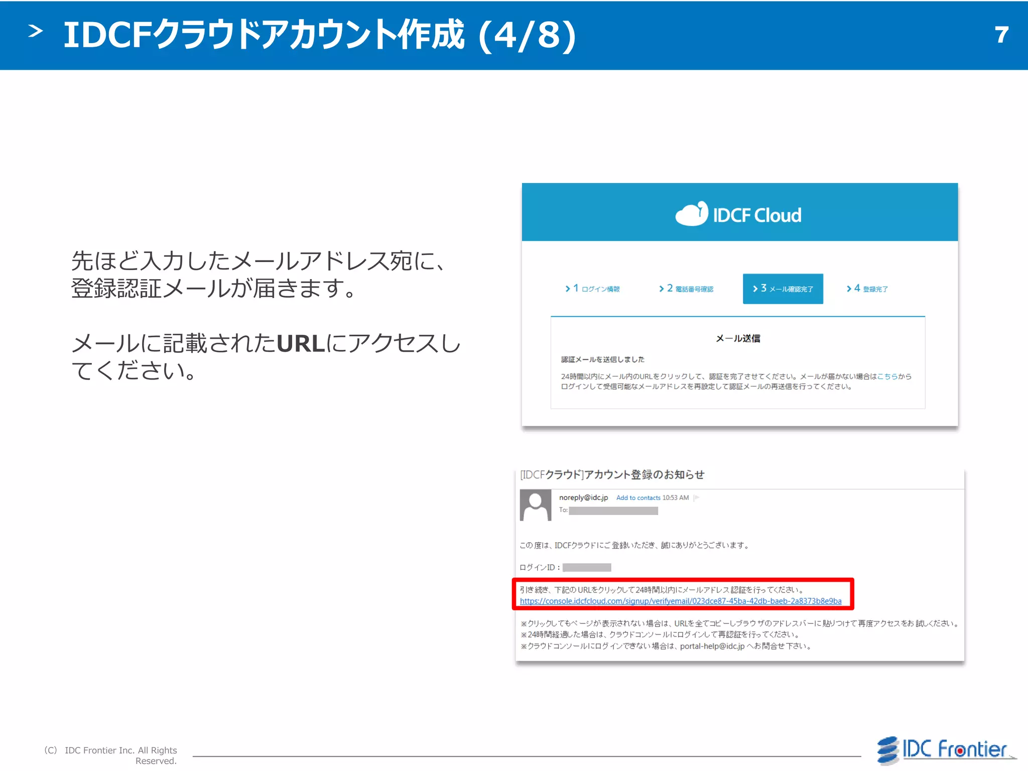1028x771 pixels.
Task: Click the こちら link in mail message
Action: pos(887,376)
